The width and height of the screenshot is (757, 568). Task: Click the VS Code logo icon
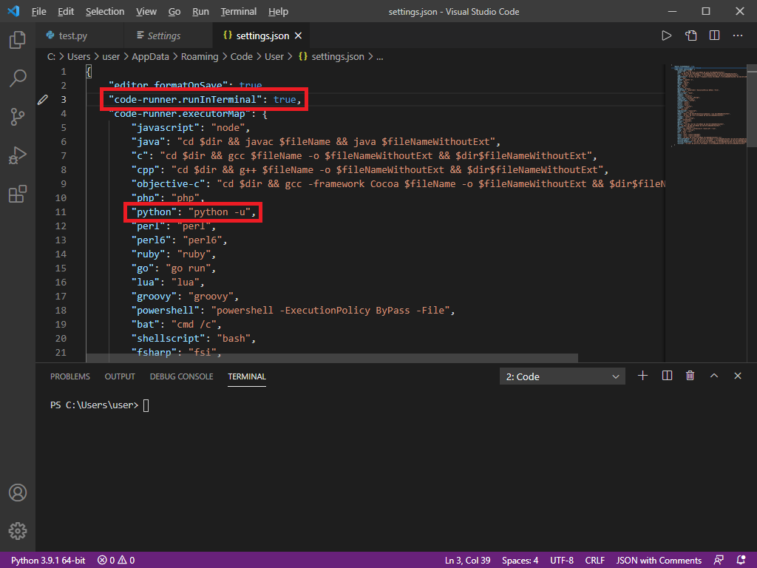point(13,11)
